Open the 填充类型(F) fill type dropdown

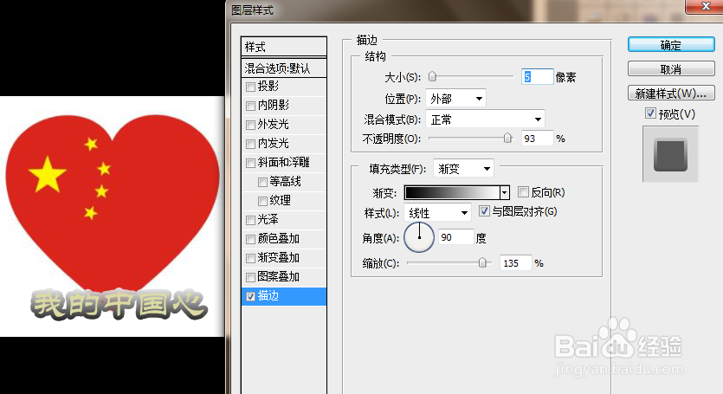[463, 168]
